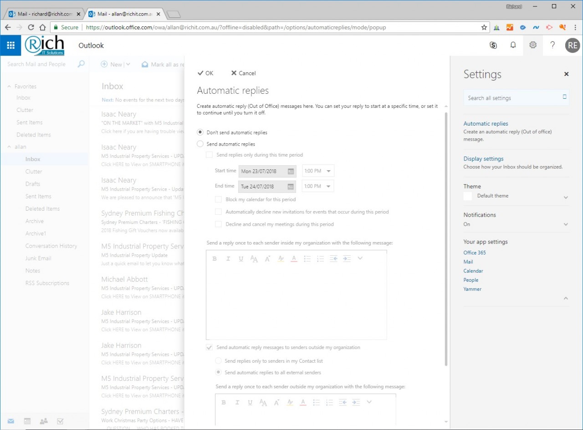Click bullet list in inside-organization editor
Screen dimensions: 583x430
click(307, 258)
